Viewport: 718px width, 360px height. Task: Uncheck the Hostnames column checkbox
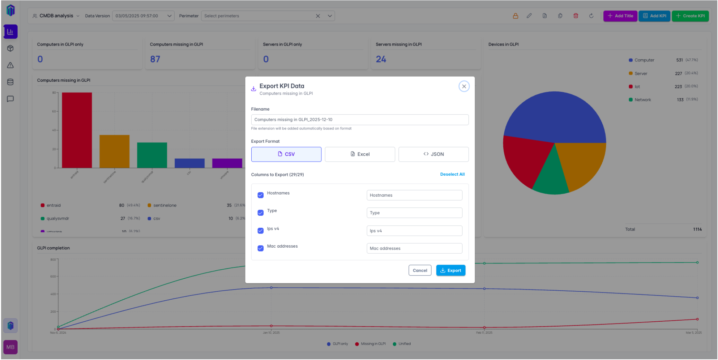[x=260, y=195]
